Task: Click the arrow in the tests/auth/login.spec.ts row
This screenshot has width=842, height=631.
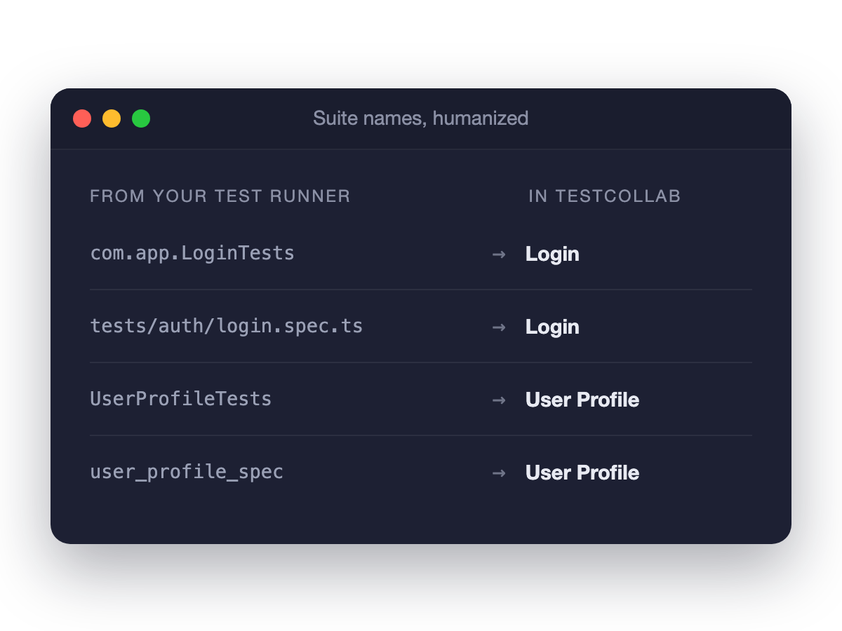Action: (x=499, y=327)
